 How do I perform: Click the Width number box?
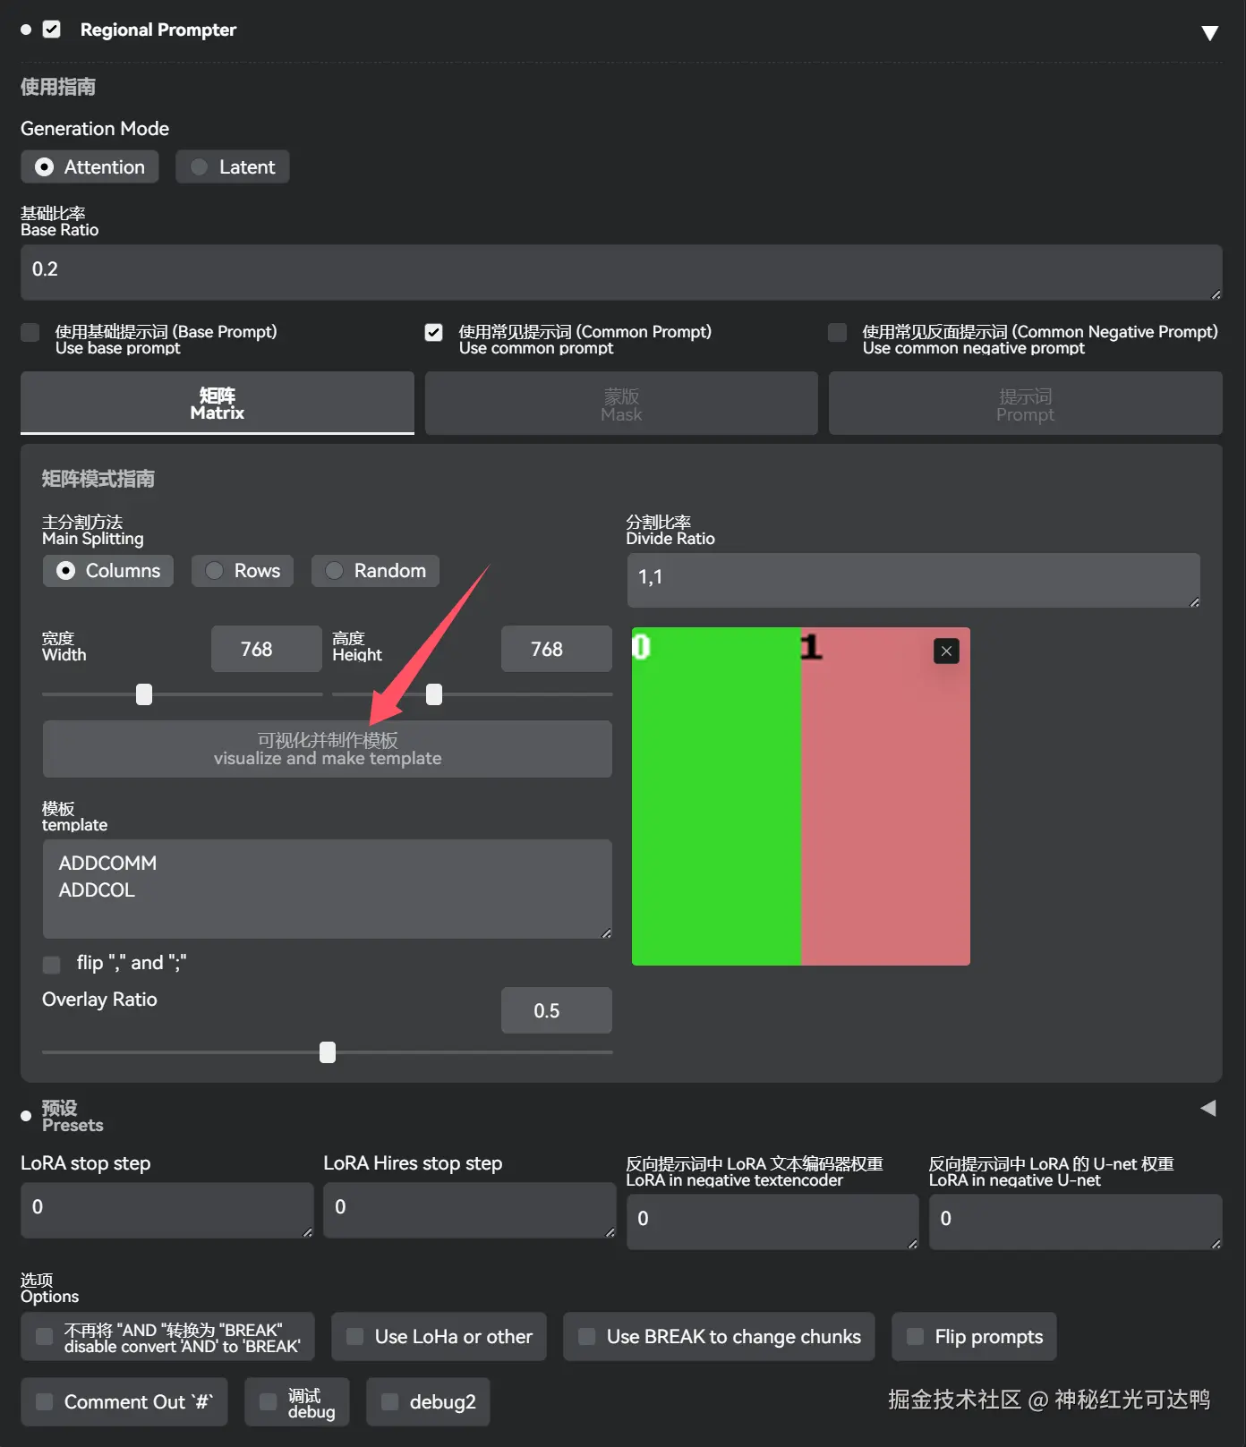click(266, 649)
